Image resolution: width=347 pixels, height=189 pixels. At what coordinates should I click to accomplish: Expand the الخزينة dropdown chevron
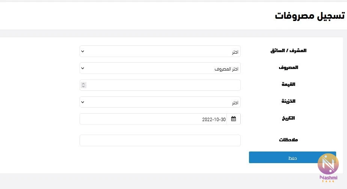click(x=83, y=102)
